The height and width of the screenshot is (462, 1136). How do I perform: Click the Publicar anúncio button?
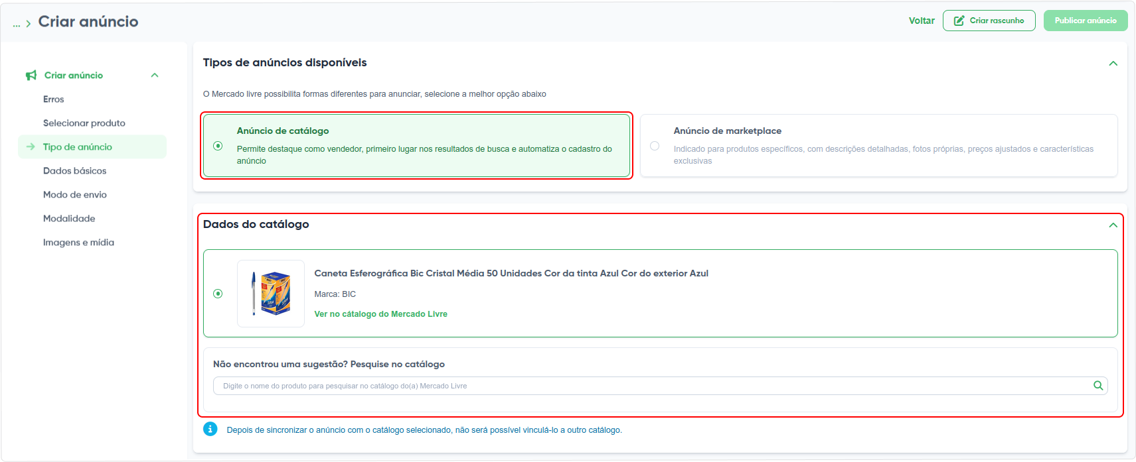1086,21
